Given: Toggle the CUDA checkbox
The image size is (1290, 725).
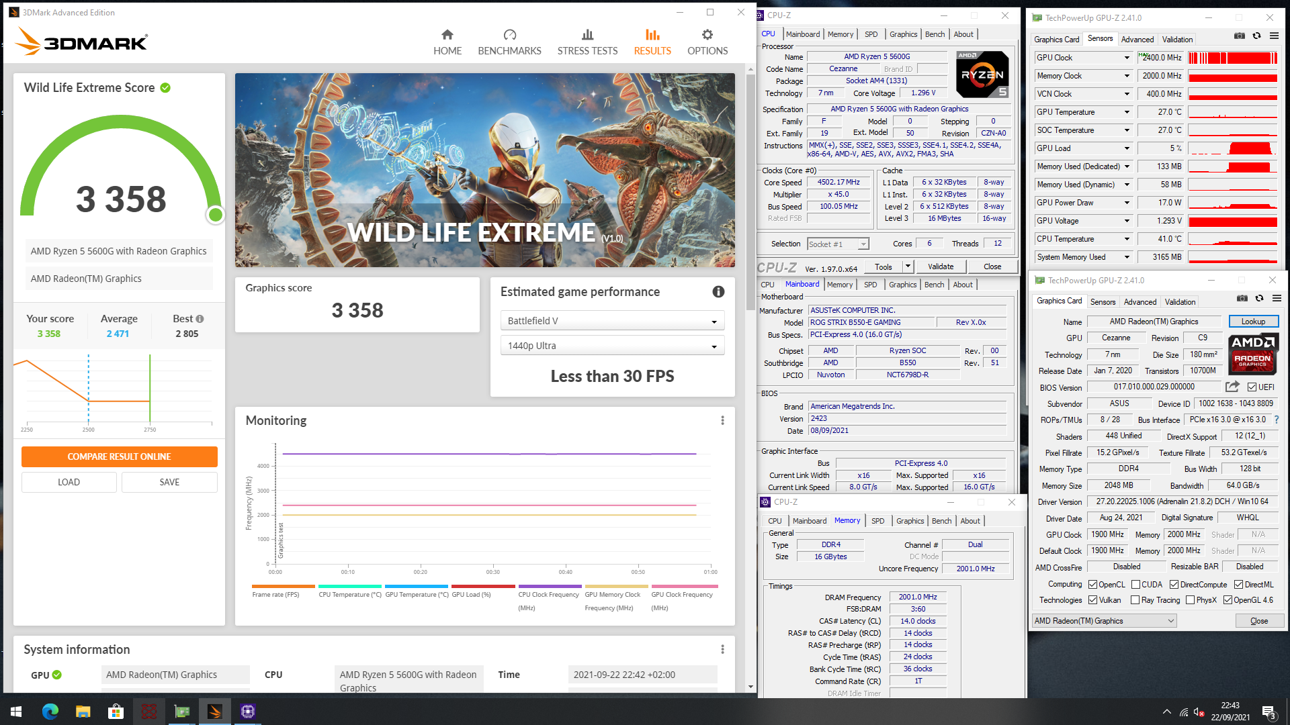Looking at the screenshot, I should coord(1135,585).
